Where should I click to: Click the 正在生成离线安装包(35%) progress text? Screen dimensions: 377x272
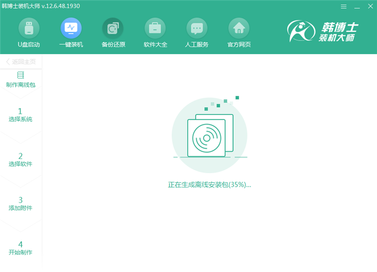tap(210, 185)
